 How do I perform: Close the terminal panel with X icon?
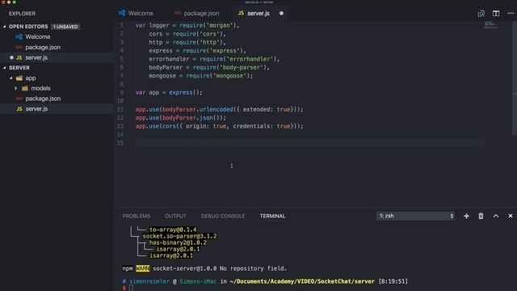click(x=511, y=216)
